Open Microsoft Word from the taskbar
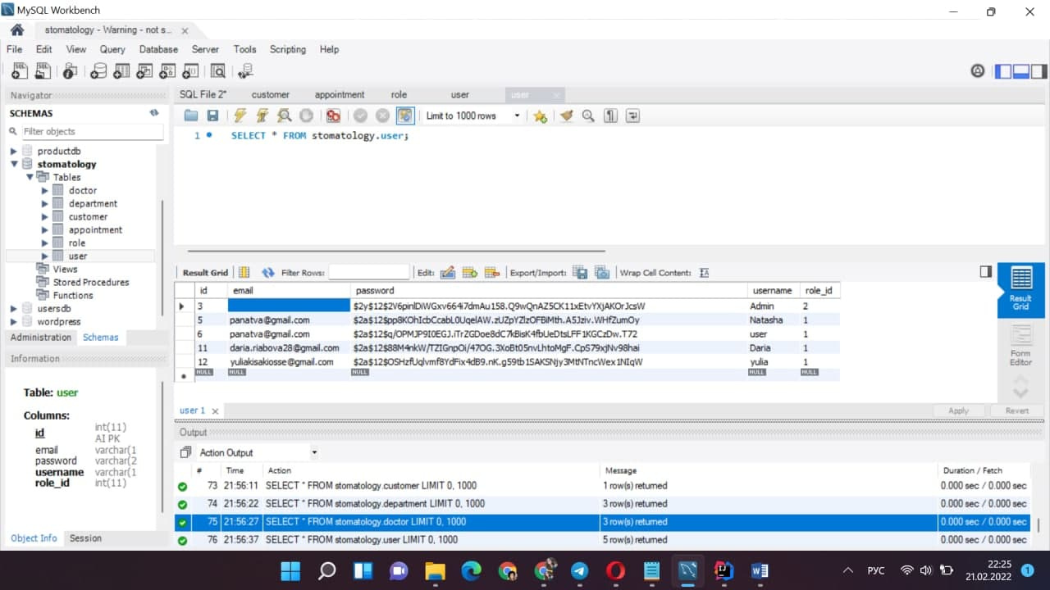Image resolution: width=1050 pixels, height=590 pixels. [x=759, y=570]
